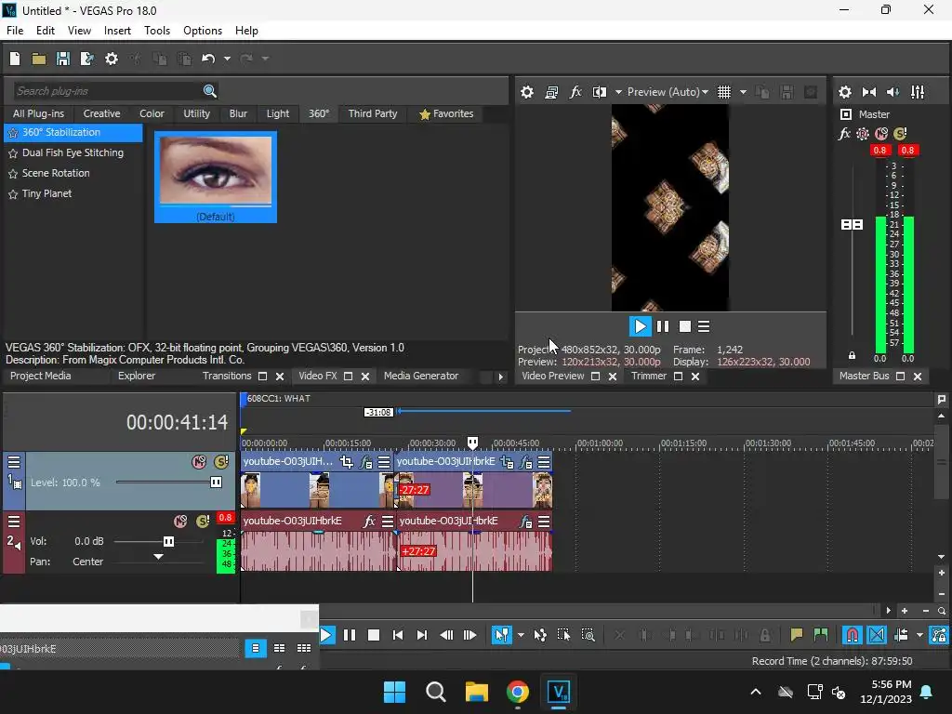Click the Split Screen View icon in preview
Image resolution: width=952 pixels, height=714 pixels.
tap(600, 92)
